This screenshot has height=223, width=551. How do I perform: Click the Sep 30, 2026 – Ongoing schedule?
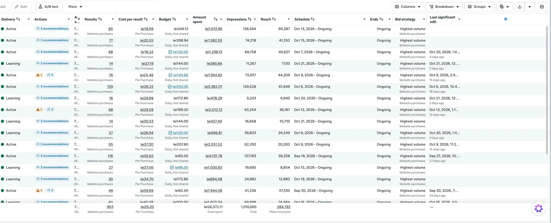coord(313,191)
